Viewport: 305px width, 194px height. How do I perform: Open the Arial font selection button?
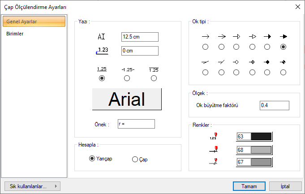127,99
